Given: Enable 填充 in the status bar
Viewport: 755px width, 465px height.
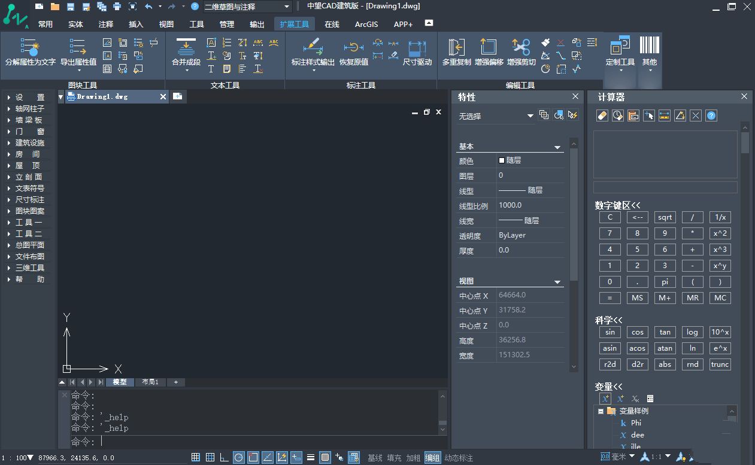Looking at the screenshot, I should click(394, 458).
